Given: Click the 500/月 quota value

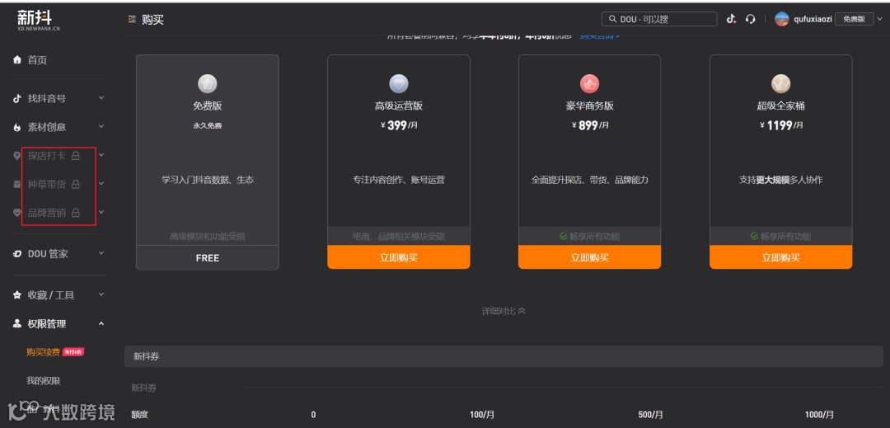Looking at the screenshot, I should pyautogui.click(x=650, y=415).
